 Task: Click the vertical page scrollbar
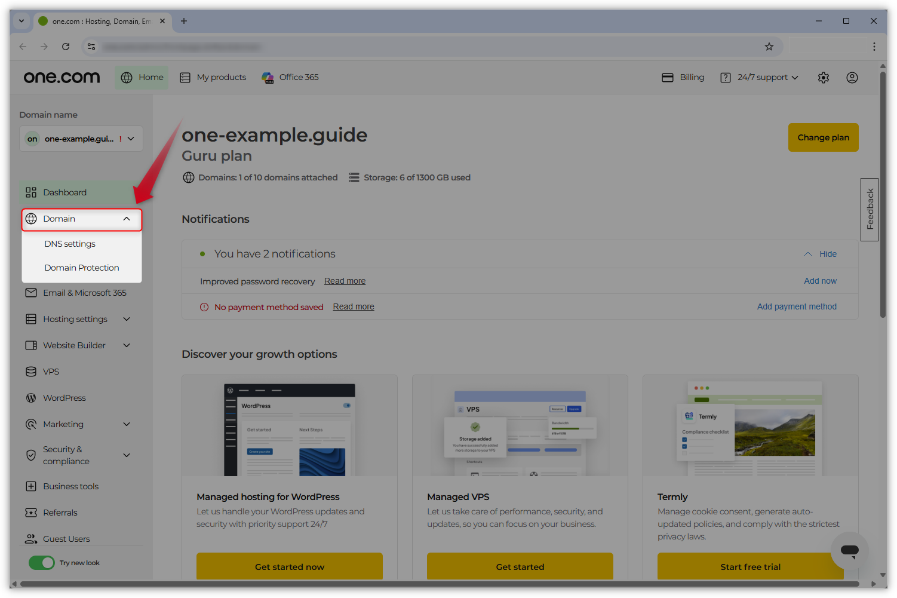pos(883,194)
